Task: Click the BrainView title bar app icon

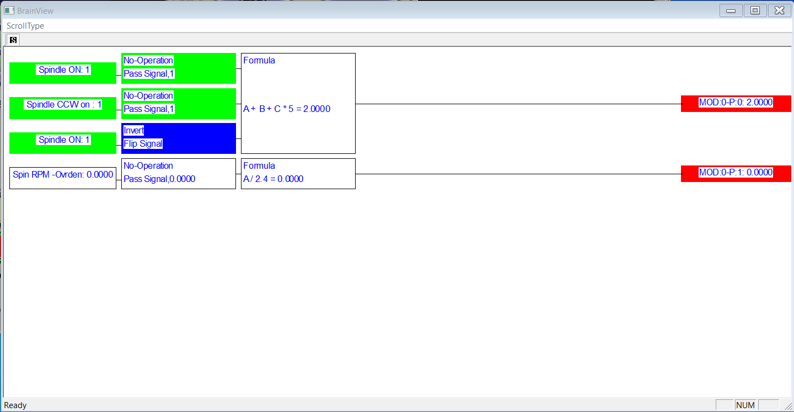Action: pyautogui.click(x=9, y=10)
